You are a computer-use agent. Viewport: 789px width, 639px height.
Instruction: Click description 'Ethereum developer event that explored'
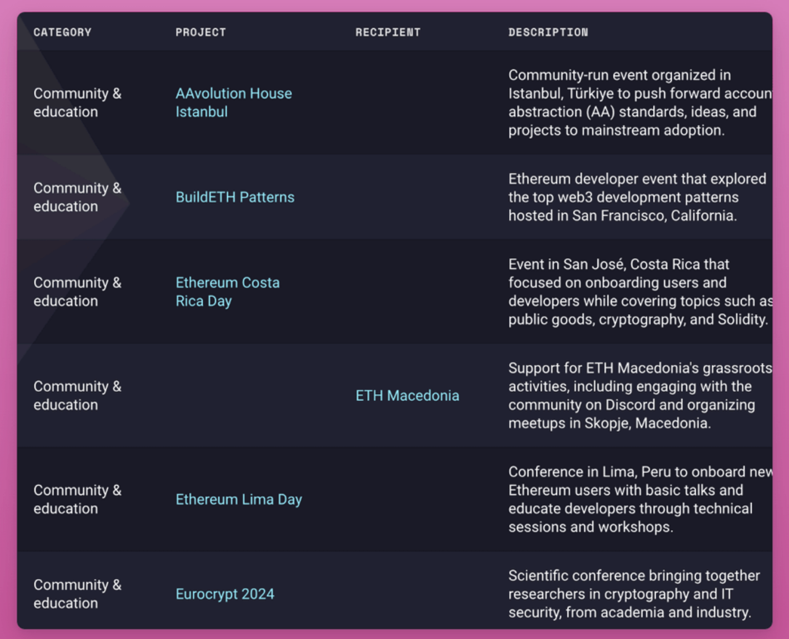tap(637, 197)
